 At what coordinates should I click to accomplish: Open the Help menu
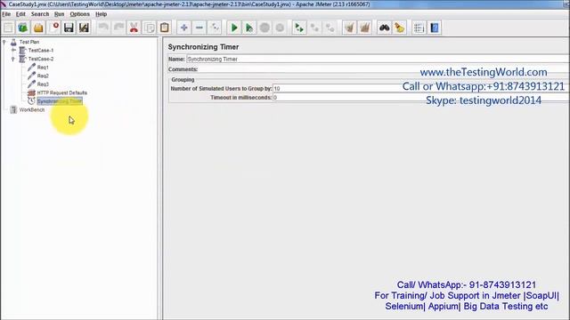pyautogui.click(x=101, y=14)
